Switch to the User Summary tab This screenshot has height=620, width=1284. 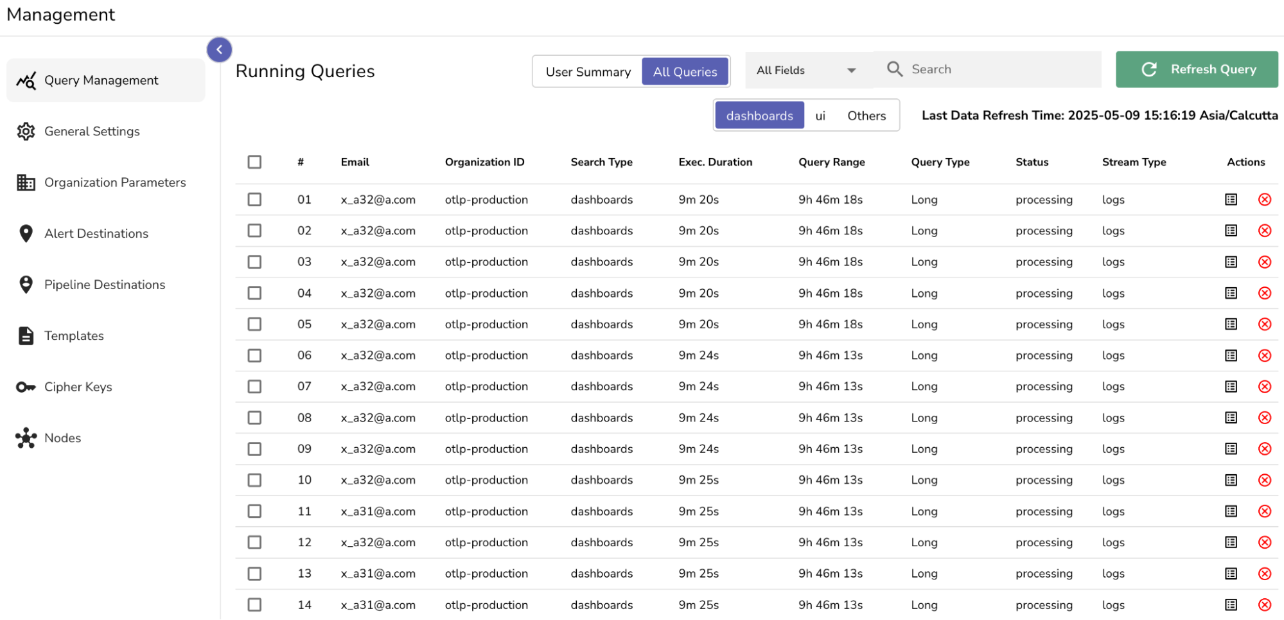click(586, 71)
